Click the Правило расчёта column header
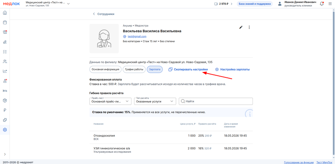Screen dimensions: 335x164 tap(207, 124)
